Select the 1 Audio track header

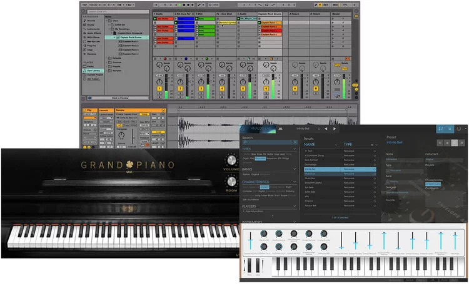(x=164, y=14)
